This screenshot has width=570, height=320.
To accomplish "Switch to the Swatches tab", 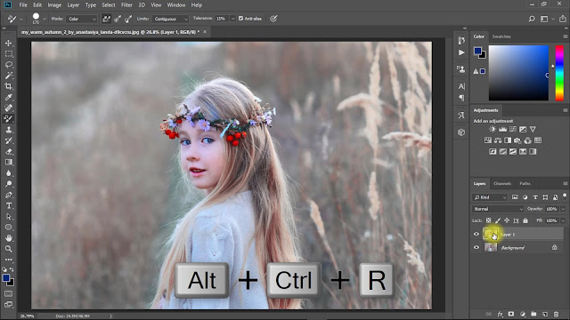I will pyautogui.click(x=501, y=36).
